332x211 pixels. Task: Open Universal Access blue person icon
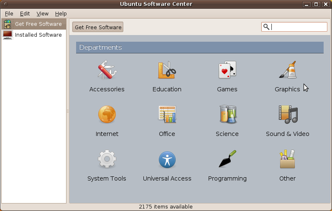(x=167, y=160)
